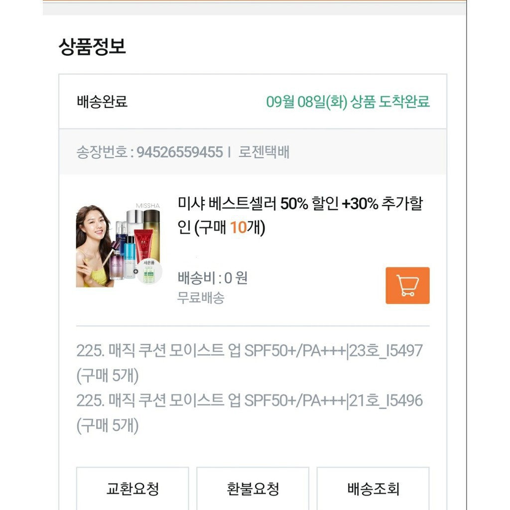Request a refund via 환불요청

(253, 489)
